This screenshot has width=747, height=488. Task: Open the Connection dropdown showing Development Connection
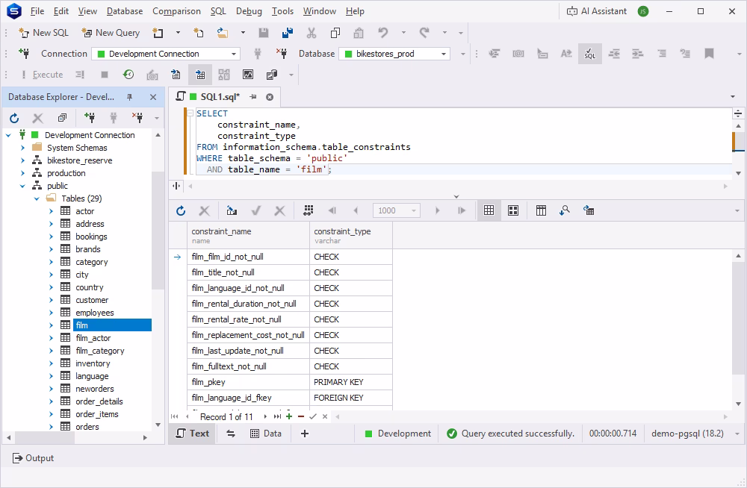pyautogui.click(x=166, y=54)
